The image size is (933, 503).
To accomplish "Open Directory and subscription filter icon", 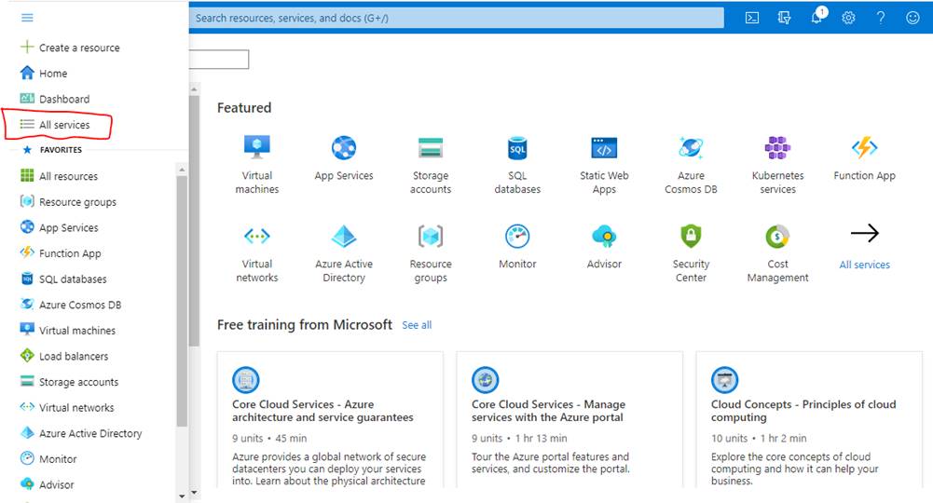I will click(x=784, y=18).
